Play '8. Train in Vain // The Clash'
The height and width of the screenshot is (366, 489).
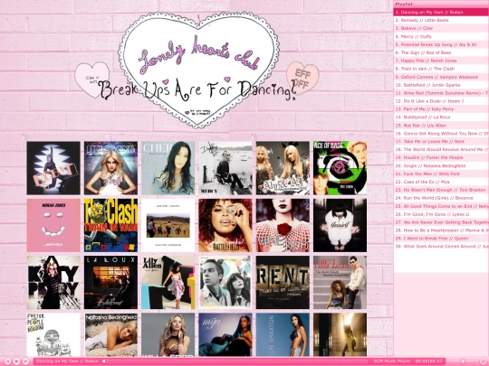[441, 69]
